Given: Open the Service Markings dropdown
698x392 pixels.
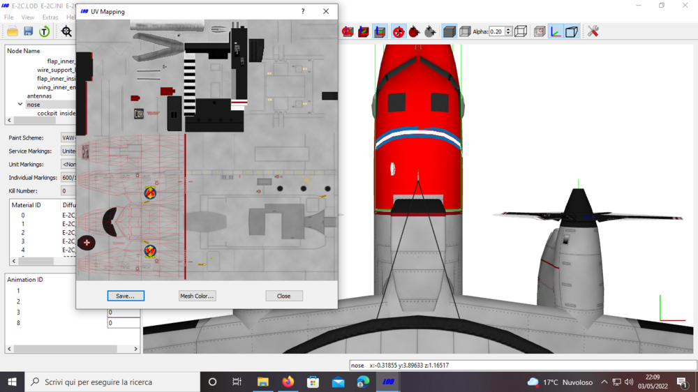Looking at the screenshot, I should pos(68,151).
